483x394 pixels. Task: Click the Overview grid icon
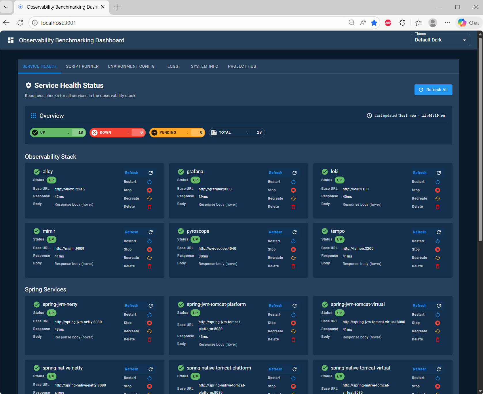pyautogui.click(x=34, y=115)
